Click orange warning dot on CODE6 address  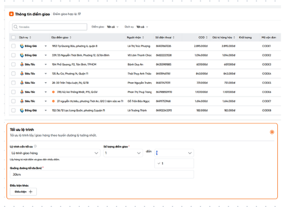tap(53, 92)
